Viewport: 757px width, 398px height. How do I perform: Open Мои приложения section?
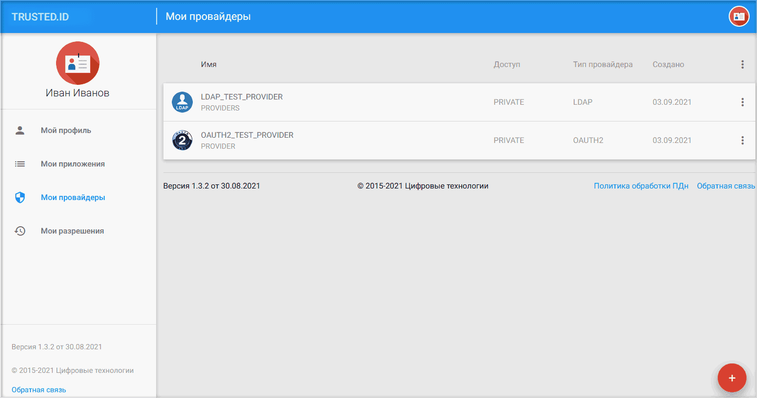click(x=73, y=164)
